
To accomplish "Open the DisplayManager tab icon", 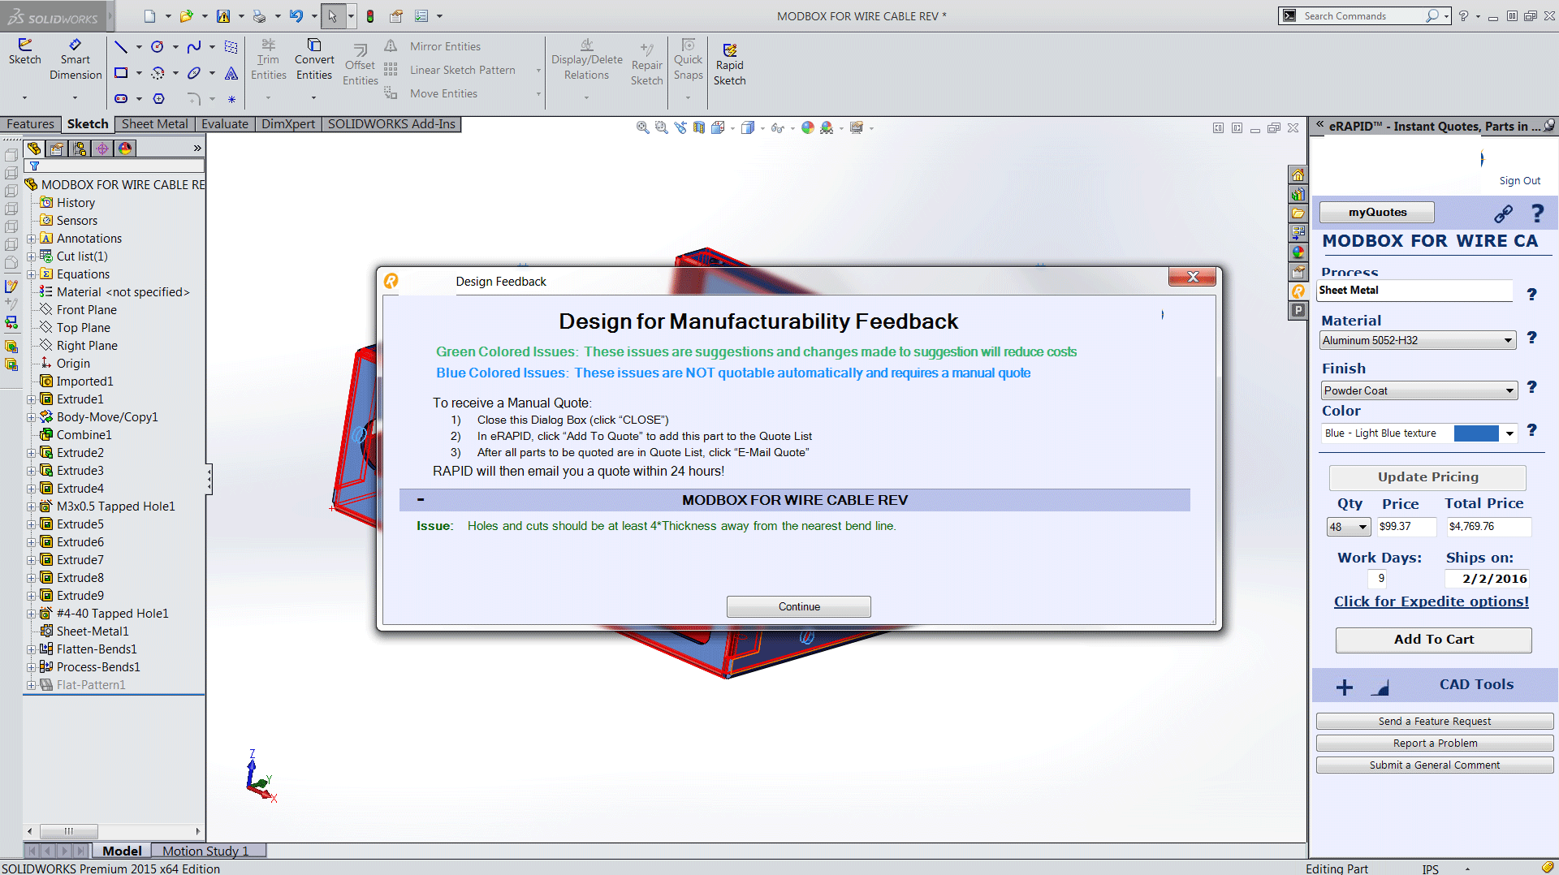I will pos(125,149).
